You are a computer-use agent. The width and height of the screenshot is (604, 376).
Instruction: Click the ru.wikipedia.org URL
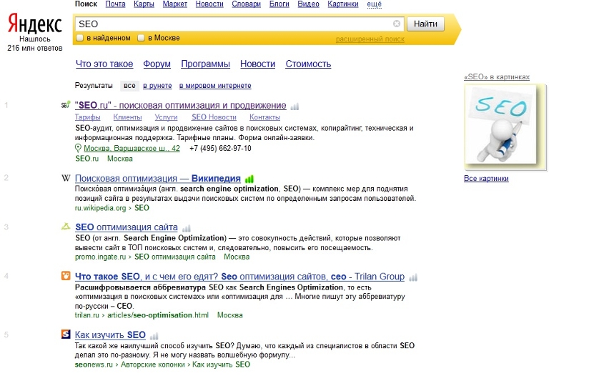point(100,208)
